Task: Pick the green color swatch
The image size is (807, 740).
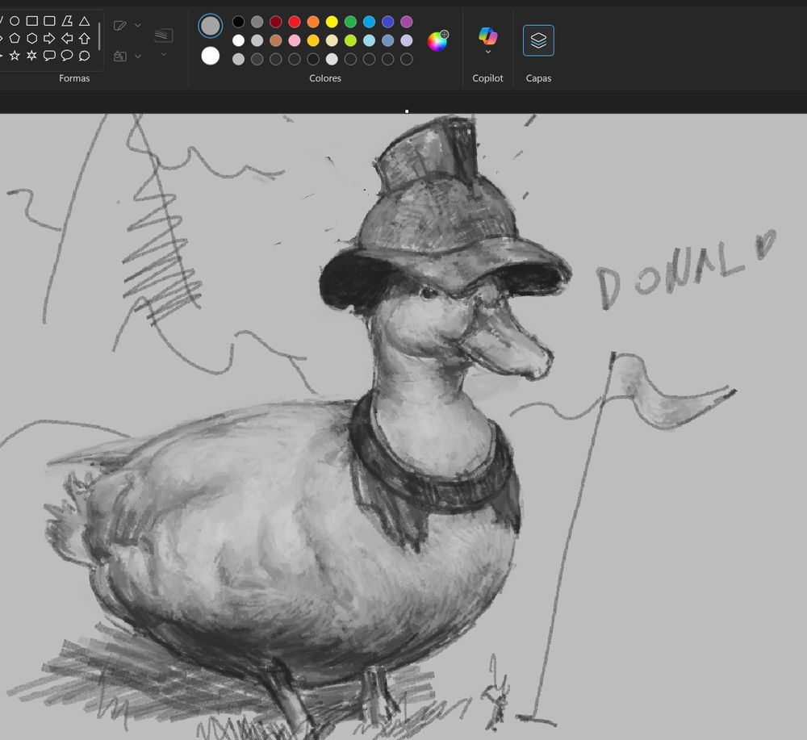Action: pyautogui.click(x=350, y=22)
